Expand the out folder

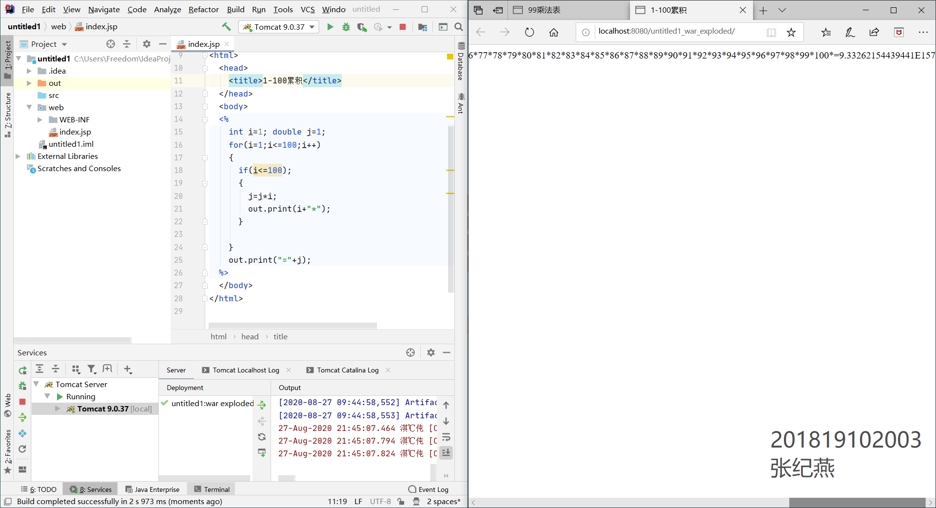[x=29, y=83]
